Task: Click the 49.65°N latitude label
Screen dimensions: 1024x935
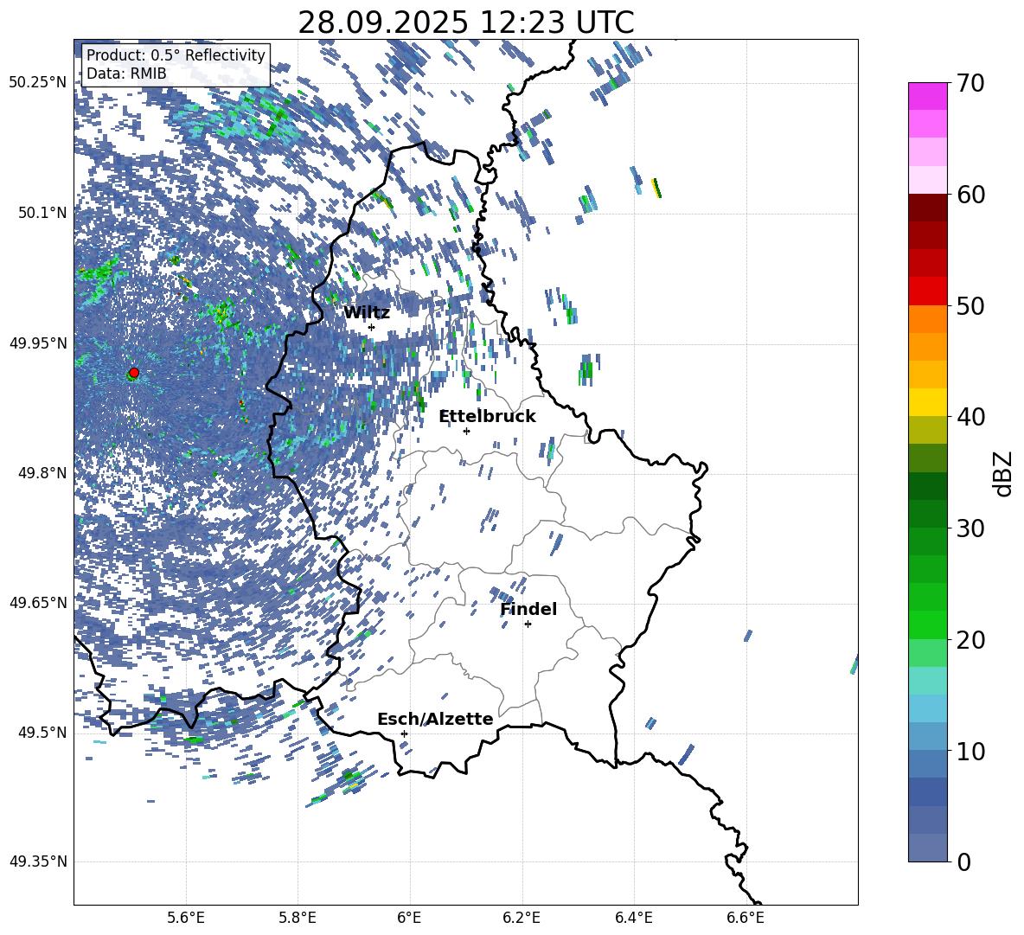Action: (x=38, y=602)
